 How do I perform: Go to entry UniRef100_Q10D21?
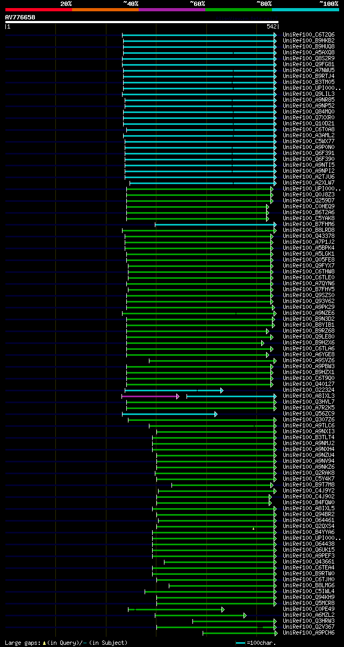pos(309,124)
